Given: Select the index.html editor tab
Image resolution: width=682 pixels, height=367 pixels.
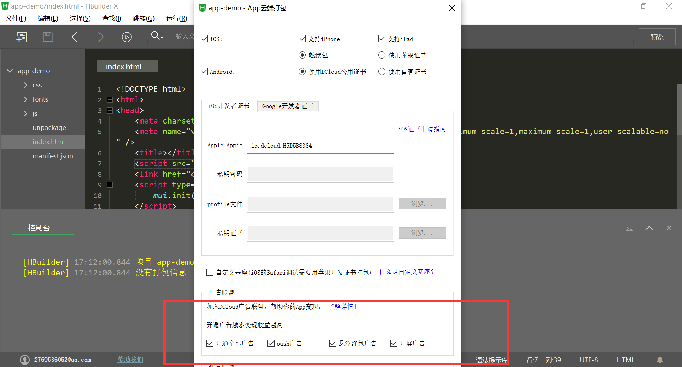Looking at the screenshot, I should 128,66.
